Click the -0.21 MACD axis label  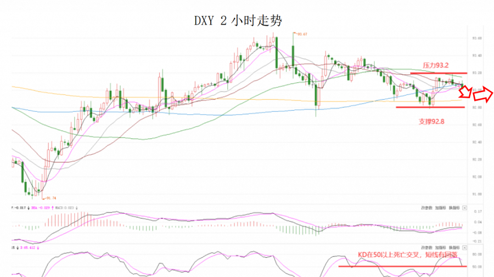point(478,241)
